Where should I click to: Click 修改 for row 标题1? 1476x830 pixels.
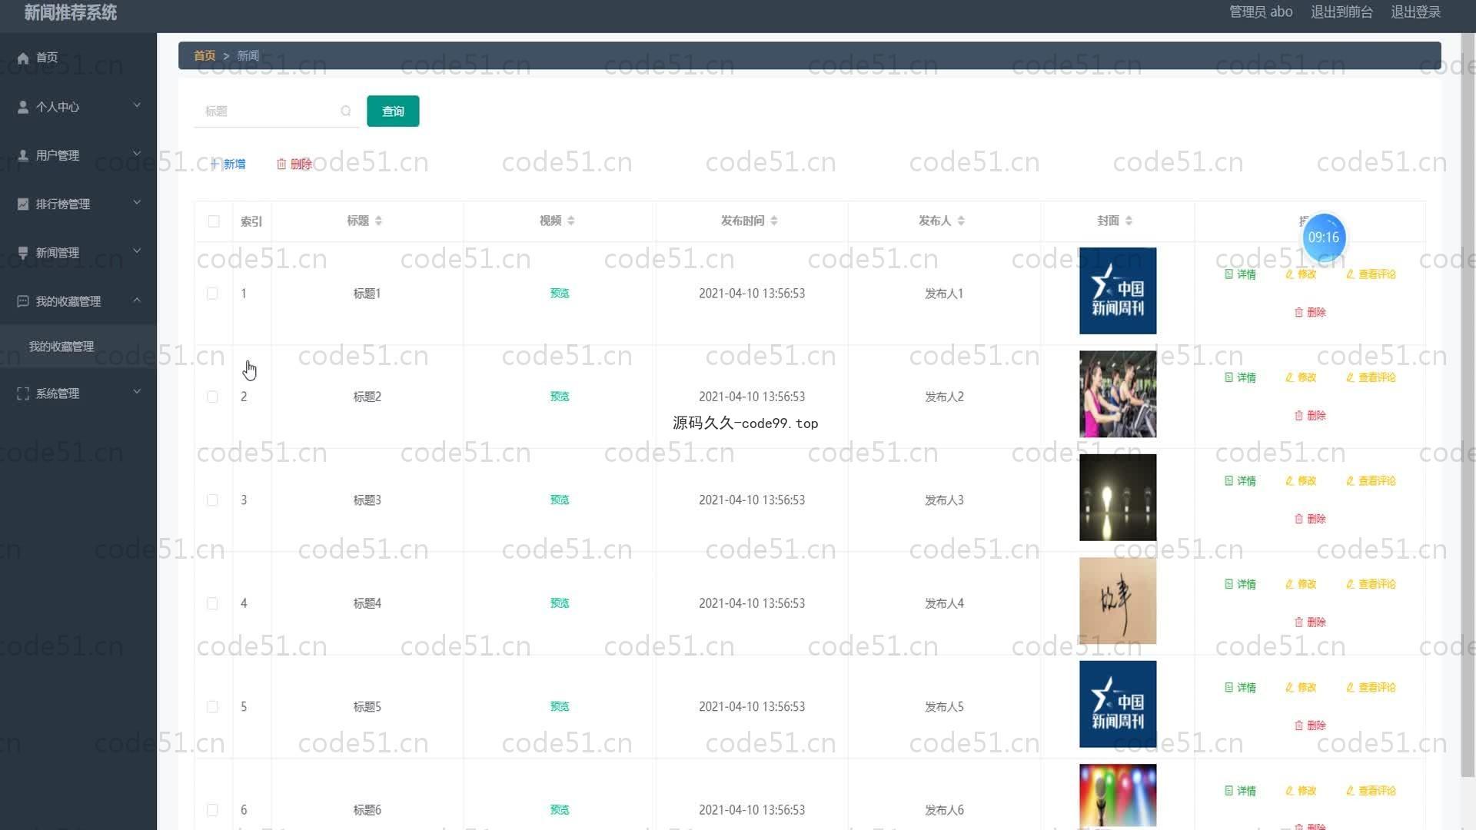pyautogui.click(x=1301, y=274)
